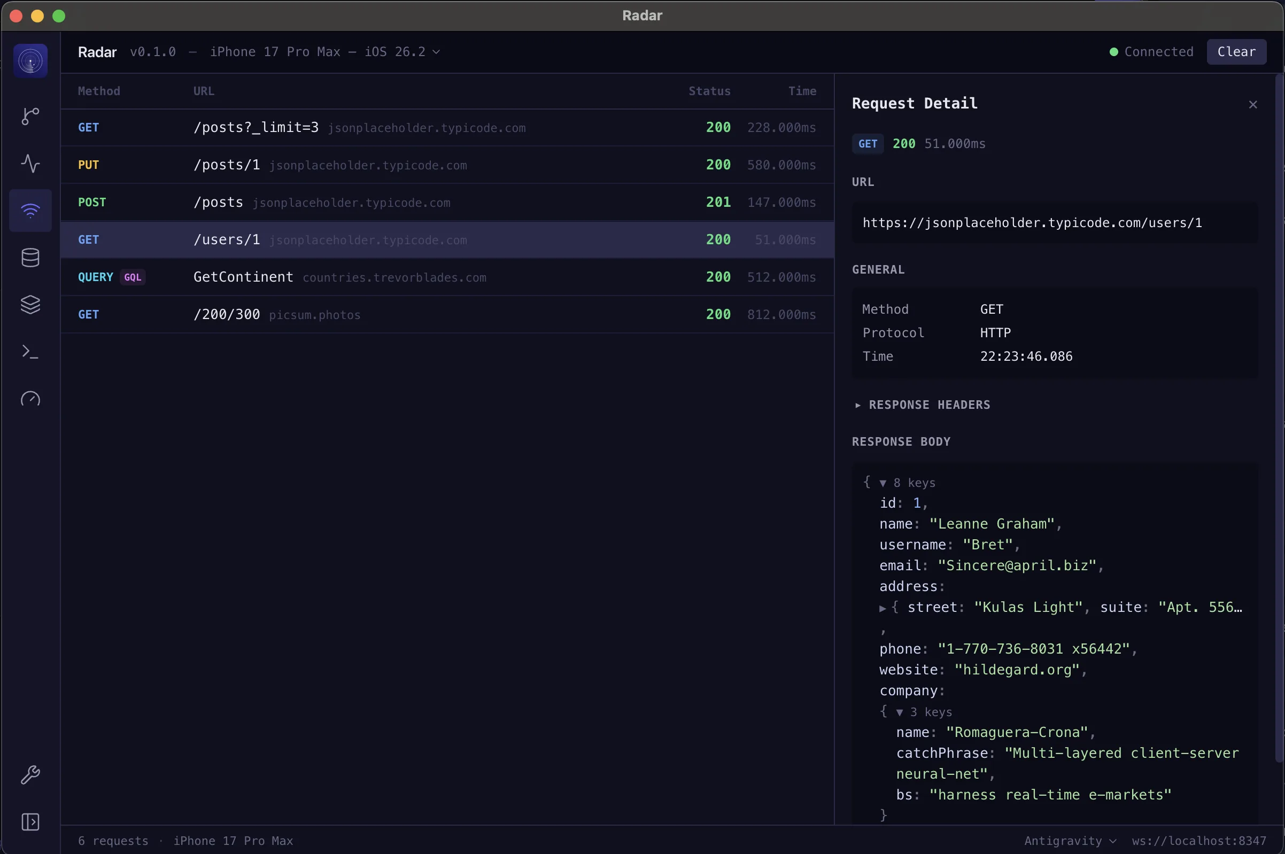Image resolution: width=1285 pixels, height=854 pixels.
Task: Open the Antigravity dropdown in status bar
Action: [1070, 841]
